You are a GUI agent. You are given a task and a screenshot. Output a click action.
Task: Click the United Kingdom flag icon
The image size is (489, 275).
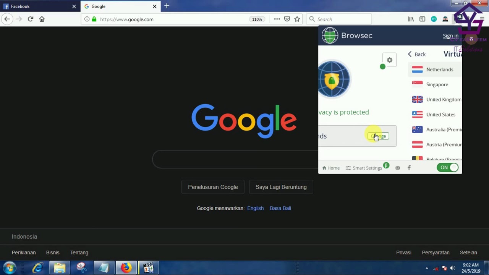point(417,99)
